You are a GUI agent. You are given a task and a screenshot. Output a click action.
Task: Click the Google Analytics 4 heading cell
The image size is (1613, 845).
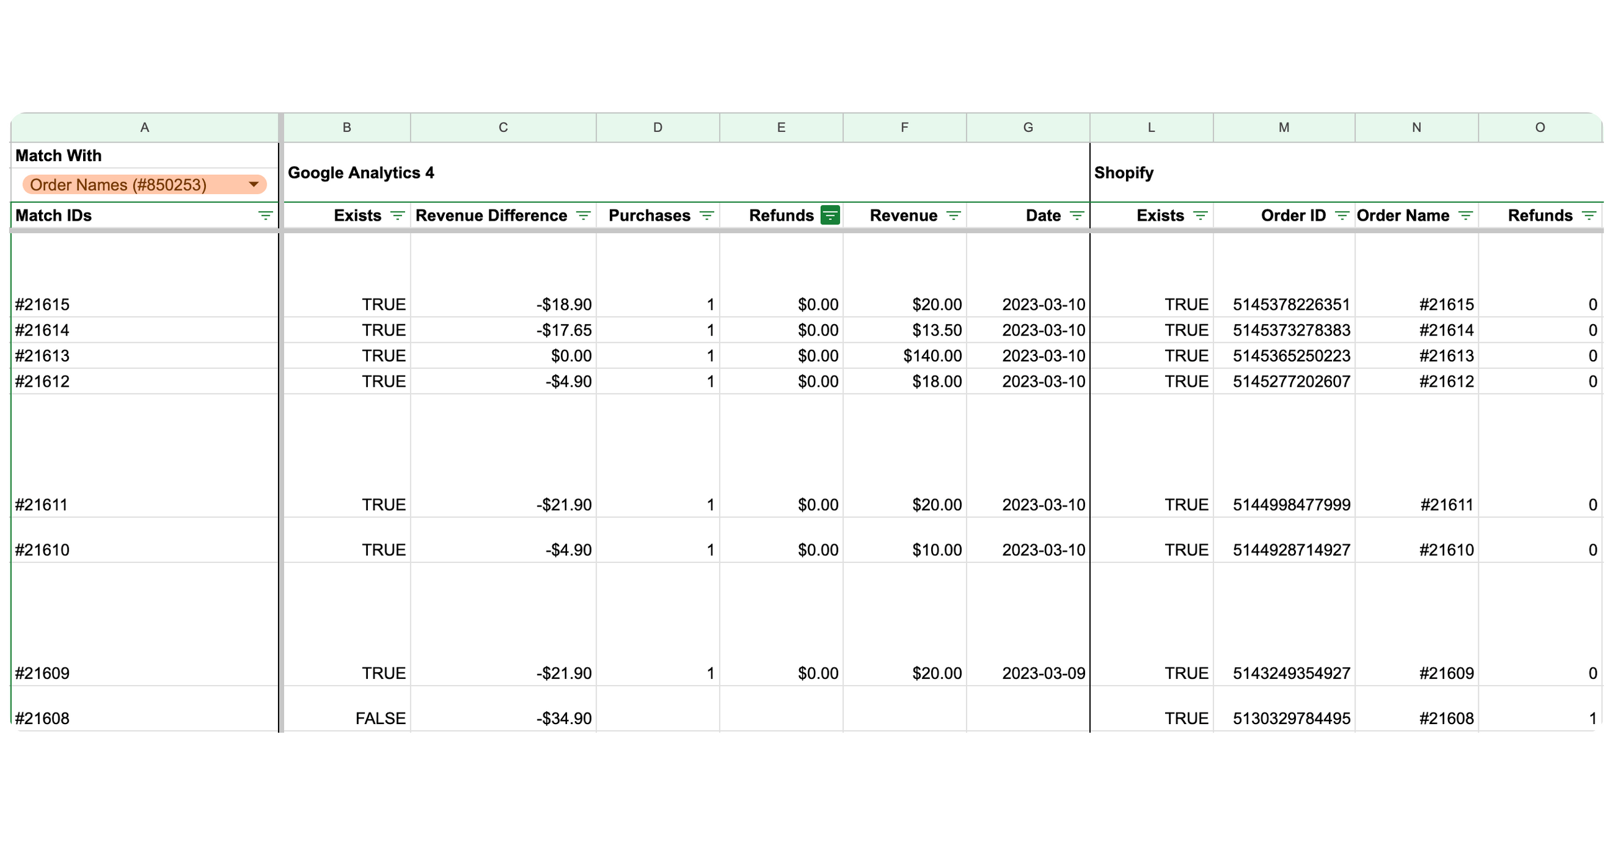click(686, 173)
